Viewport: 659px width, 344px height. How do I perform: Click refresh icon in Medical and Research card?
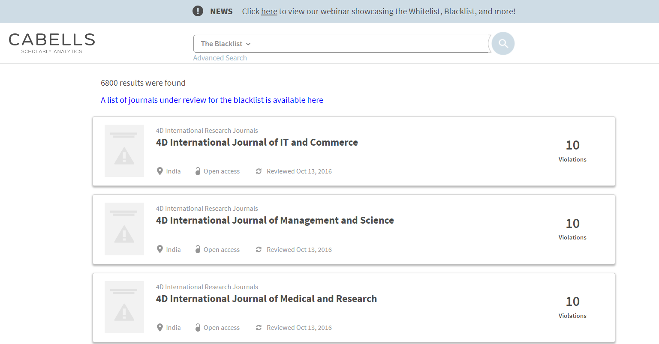[259, 328]
